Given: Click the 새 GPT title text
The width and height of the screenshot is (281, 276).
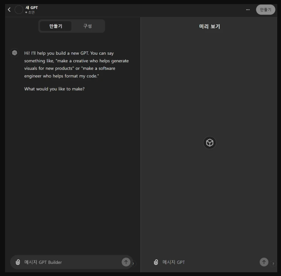Looking at the screenshot, I should (32, 7).
